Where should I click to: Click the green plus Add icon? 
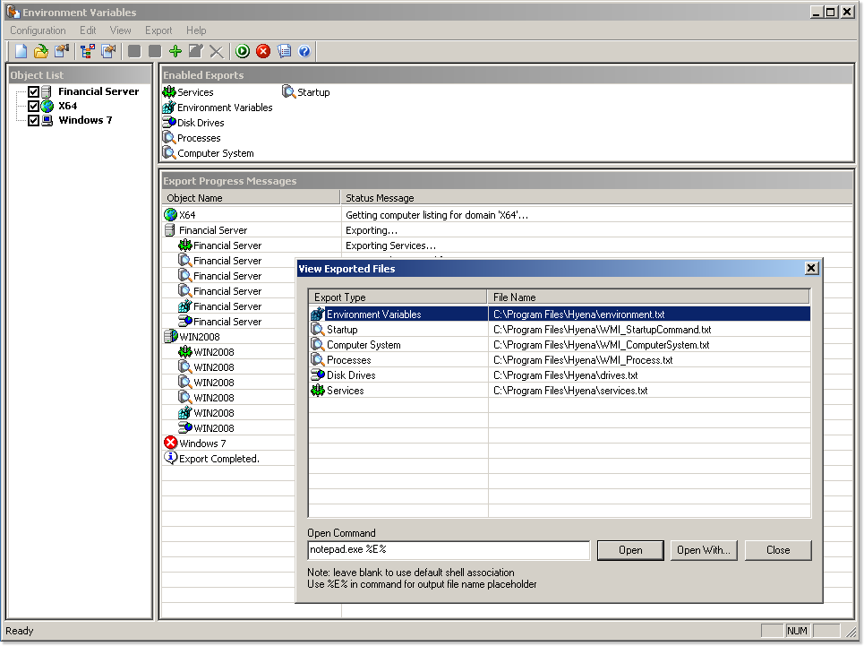point(175,51)
